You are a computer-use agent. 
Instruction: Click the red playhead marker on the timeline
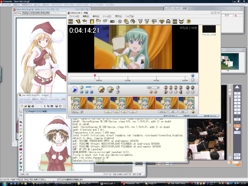click(x=95, y=76)
